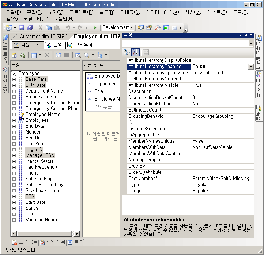The image size is (264, 255).
Task: Switch to the 브라우저 tab
Action: click(80, 45)
